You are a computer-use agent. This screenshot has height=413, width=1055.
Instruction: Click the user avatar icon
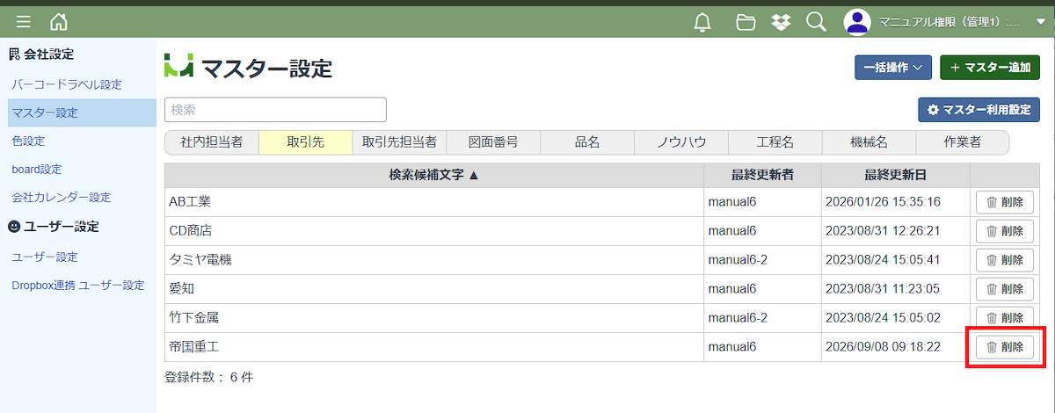pyautogui.click(x=857, y=22)
